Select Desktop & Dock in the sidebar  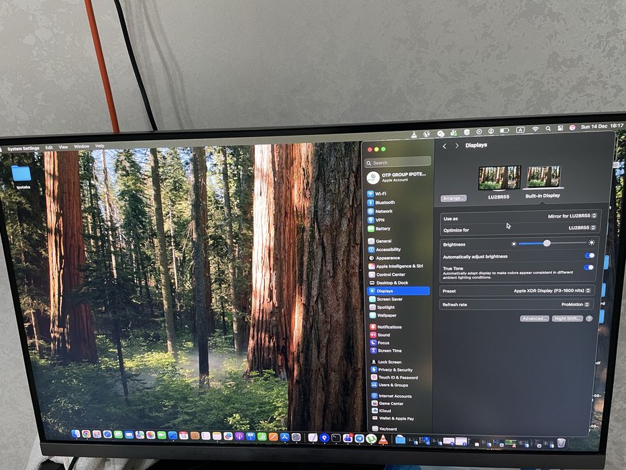(x=388, y=283)
